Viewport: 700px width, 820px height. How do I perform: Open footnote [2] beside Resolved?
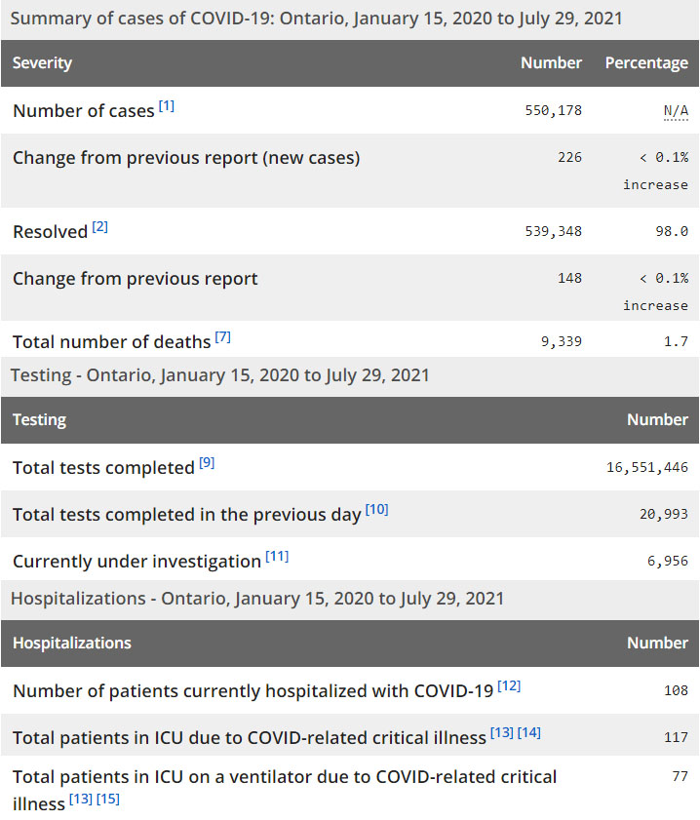tap(100, 227)
